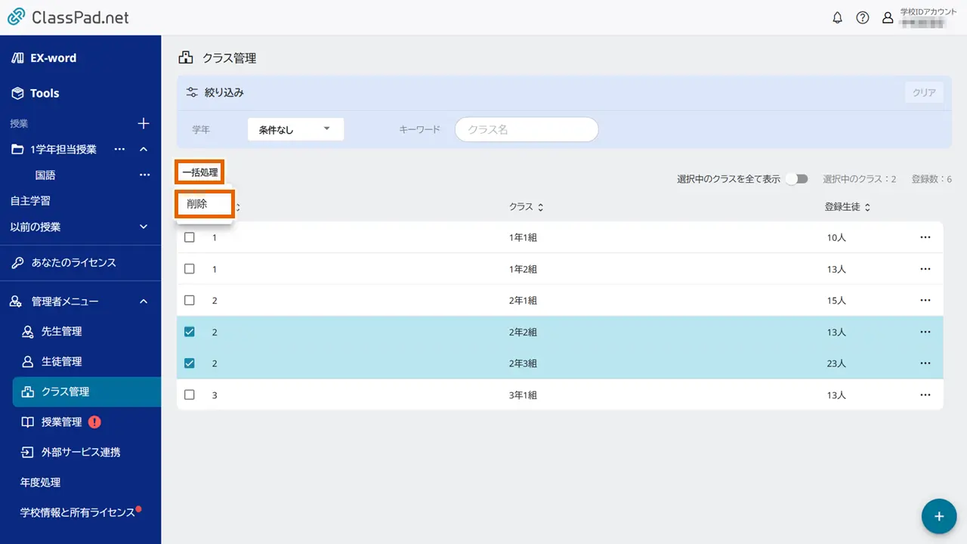
Task: Check the checkbox for 1年1組
Action: [x=190, y=237]
